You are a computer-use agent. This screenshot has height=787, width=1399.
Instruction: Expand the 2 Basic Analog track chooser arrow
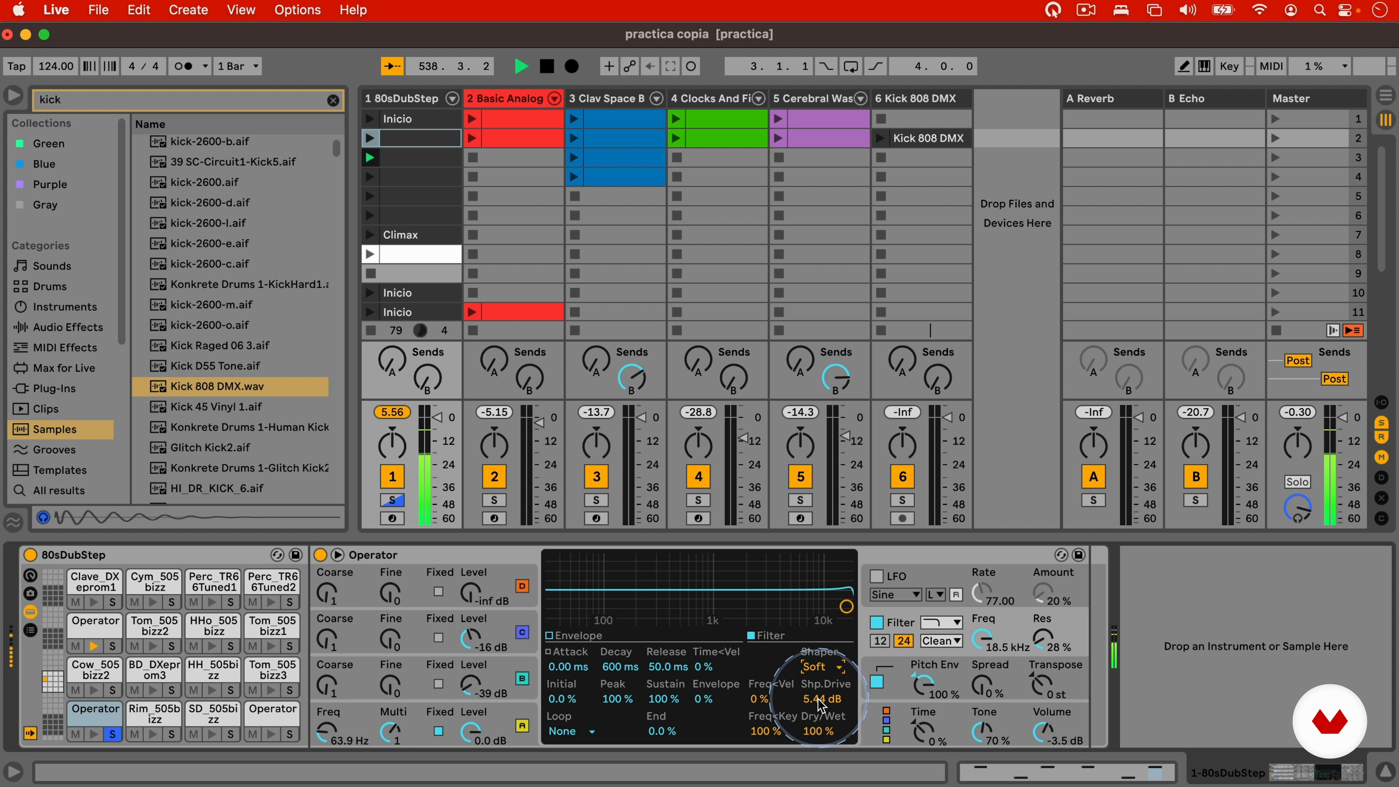(554, 98)
